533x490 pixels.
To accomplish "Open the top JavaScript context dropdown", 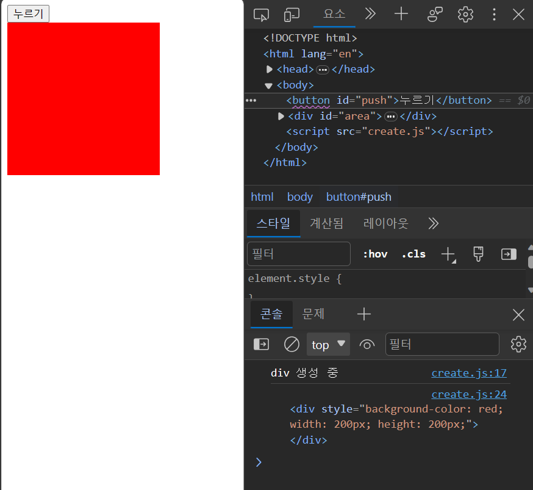I will 328,344.
